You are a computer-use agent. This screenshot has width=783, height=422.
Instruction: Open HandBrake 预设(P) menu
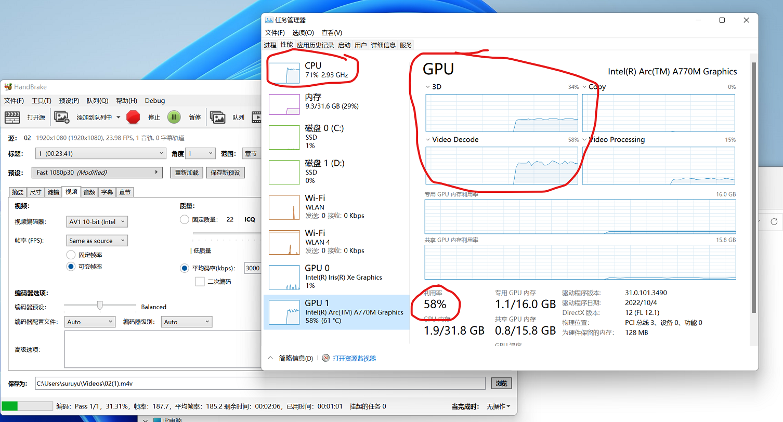69,101
